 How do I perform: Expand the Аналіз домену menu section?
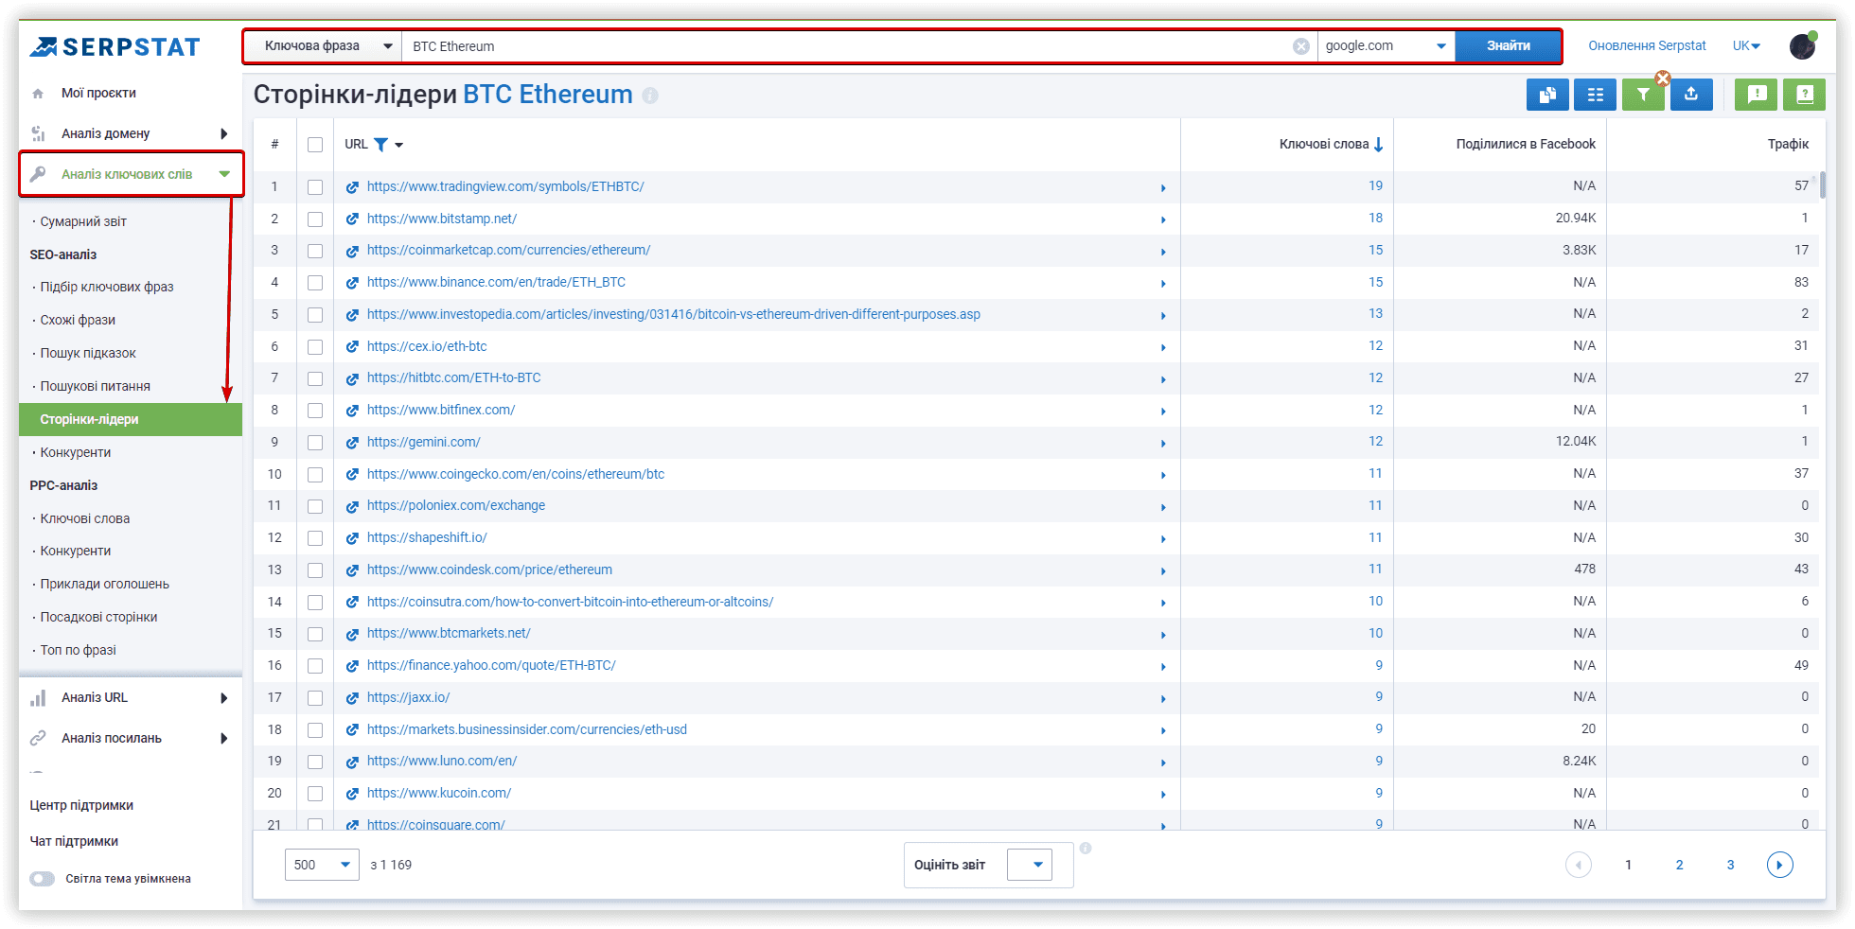pos(131,133)
